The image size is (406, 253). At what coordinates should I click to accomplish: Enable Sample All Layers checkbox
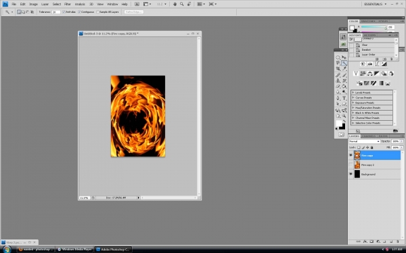pyautogui.click(x=97, y=12)
